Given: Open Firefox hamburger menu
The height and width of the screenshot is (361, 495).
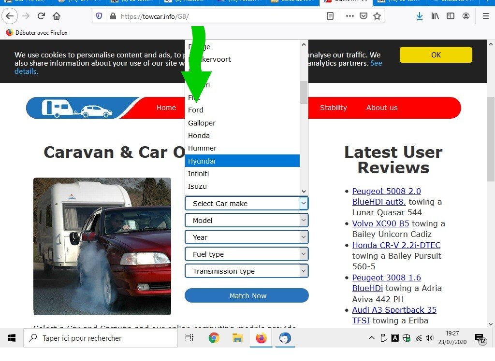Looking at the screenshot, I should coord(486,16).
